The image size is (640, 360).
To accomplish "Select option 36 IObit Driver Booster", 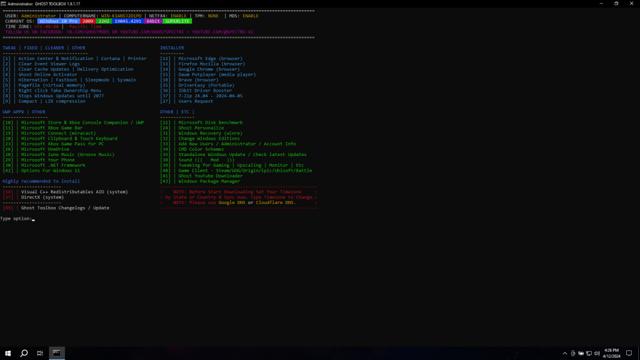I will pyautogui.click(x=196, y=91).
